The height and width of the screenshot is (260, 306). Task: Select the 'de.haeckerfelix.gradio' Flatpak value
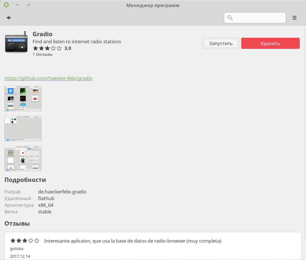pos(62,192)
